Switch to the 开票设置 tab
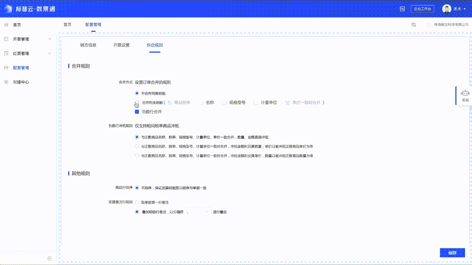472x265 pixels. (x=121, y=45)
